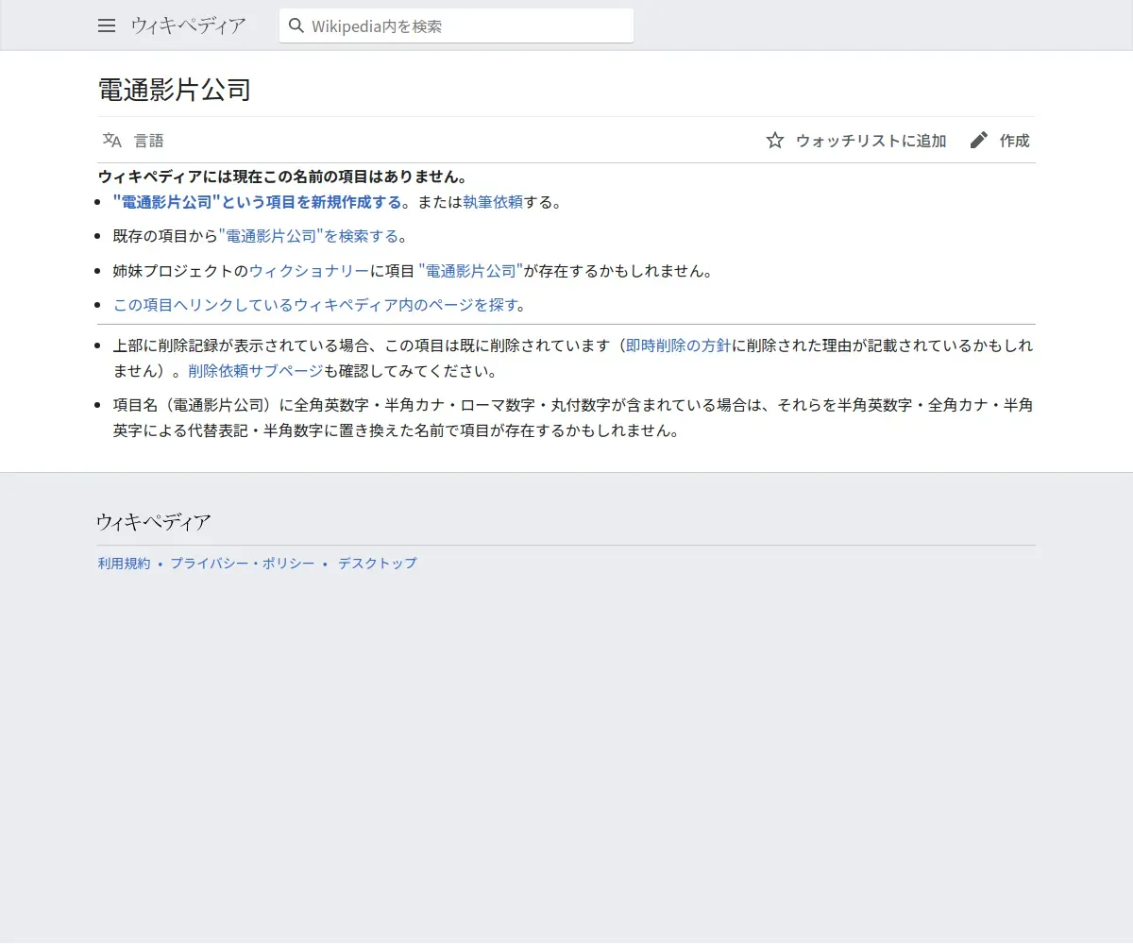Click the pencil edit icon
Viewport: 1133px width, 944px height.
pos(979,141)
